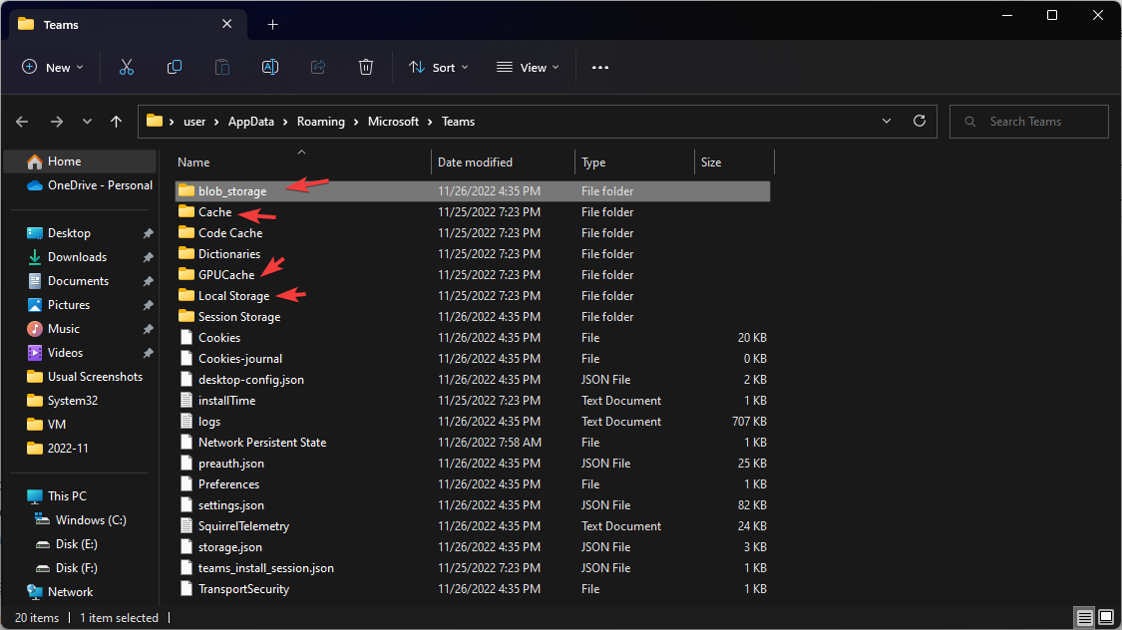1122x630 pixels.
Task: Go up one folder level arrow
Action: pos(116,122)
